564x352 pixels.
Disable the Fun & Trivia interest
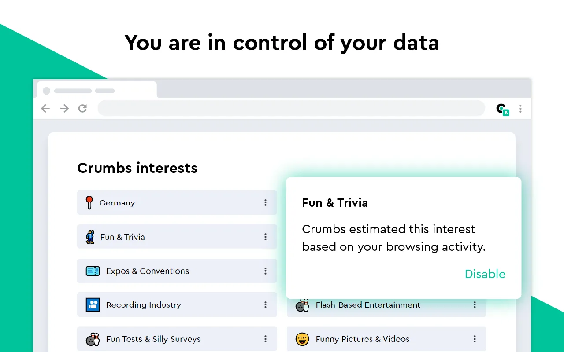click(x=485, y=274)
